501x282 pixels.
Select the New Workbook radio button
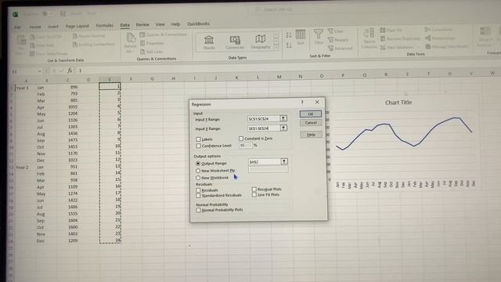(198, 178)
